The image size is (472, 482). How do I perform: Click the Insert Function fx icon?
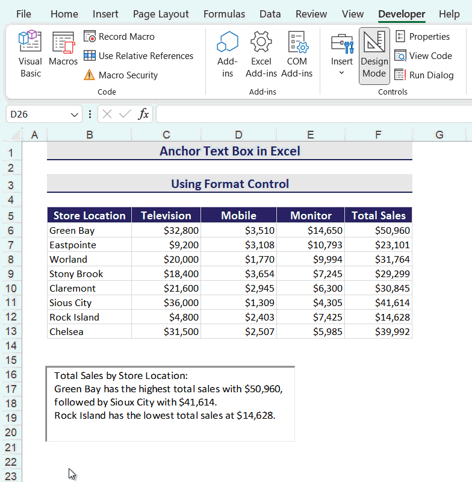click(143, 114)
